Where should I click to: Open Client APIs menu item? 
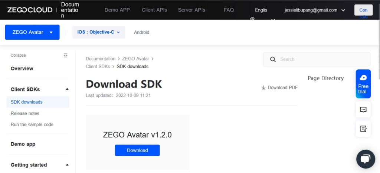point(154,10)
